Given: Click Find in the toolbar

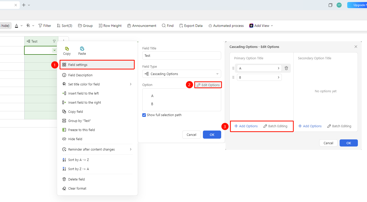Looking at the screenshot, I should coord(168,26).
